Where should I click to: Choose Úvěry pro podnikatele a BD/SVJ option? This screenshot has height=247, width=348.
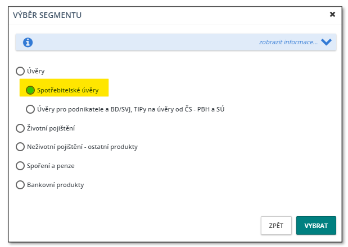coord(30,109)
